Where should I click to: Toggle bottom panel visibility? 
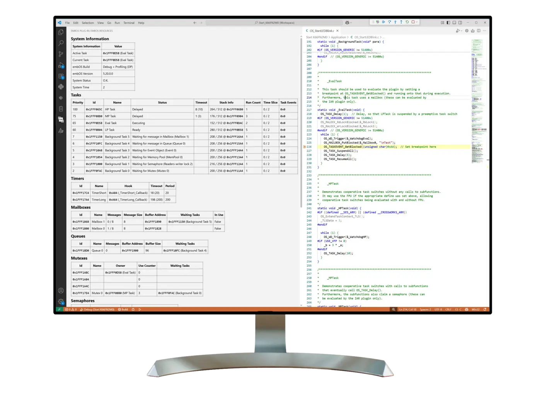454,22
